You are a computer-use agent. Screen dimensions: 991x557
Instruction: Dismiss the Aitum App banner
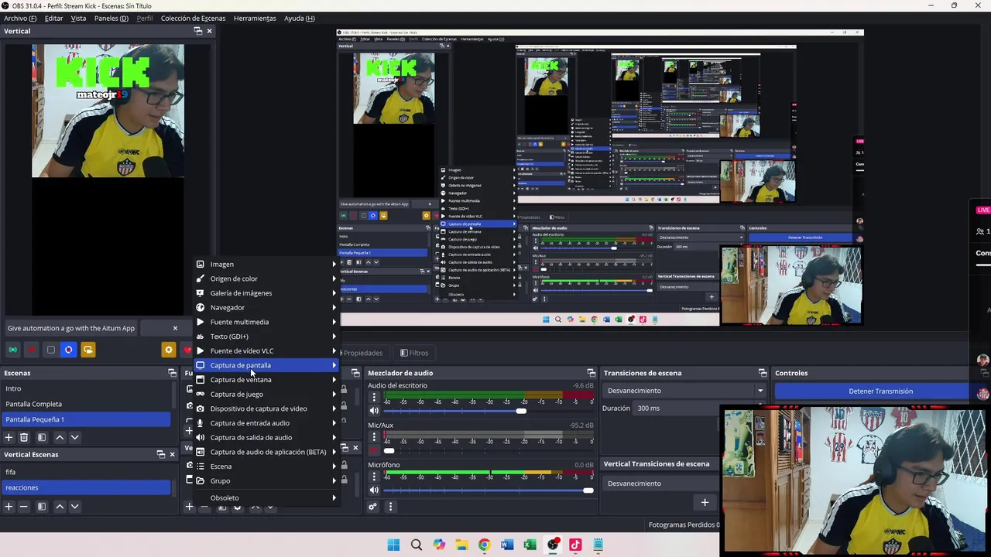(175, 328)
